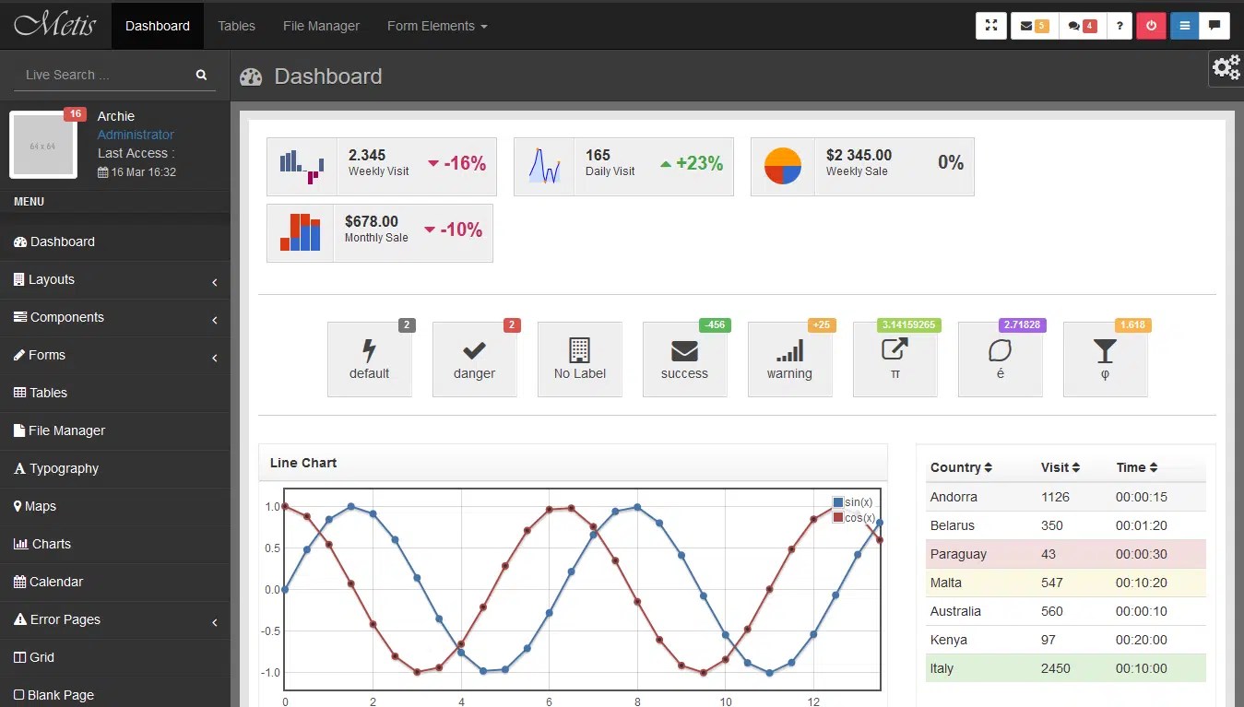Viewport: 1244px width, 707px height.
Task: Click the Live Search input field
Action: tap(101, 75)
